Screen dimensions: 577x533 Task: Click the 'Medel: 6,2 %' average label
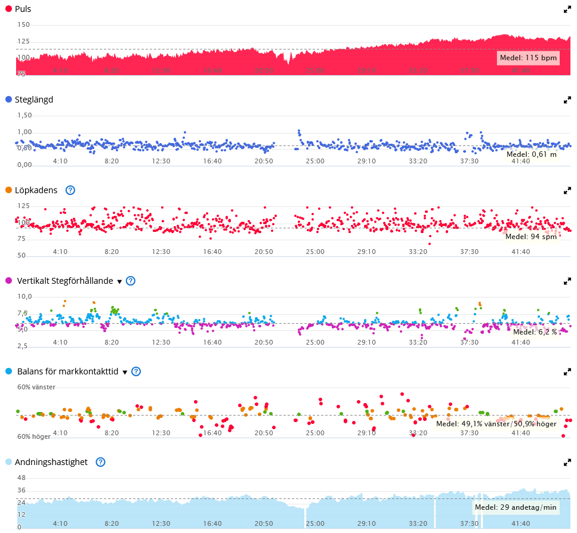(535, 332)
